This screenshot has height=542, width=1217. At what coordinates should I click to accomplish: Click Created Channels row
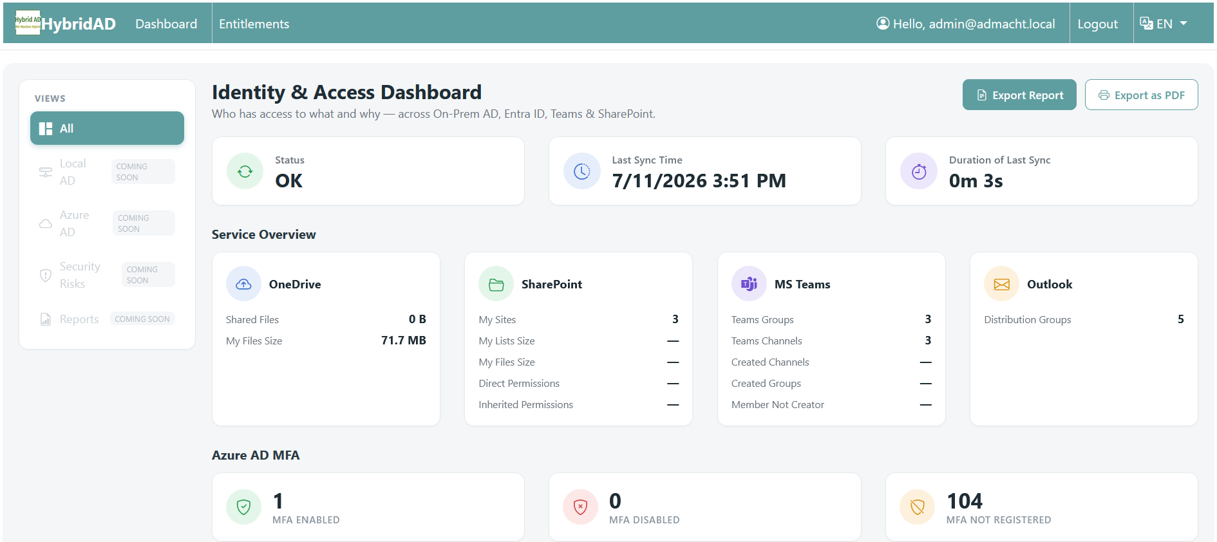[831, 362]
